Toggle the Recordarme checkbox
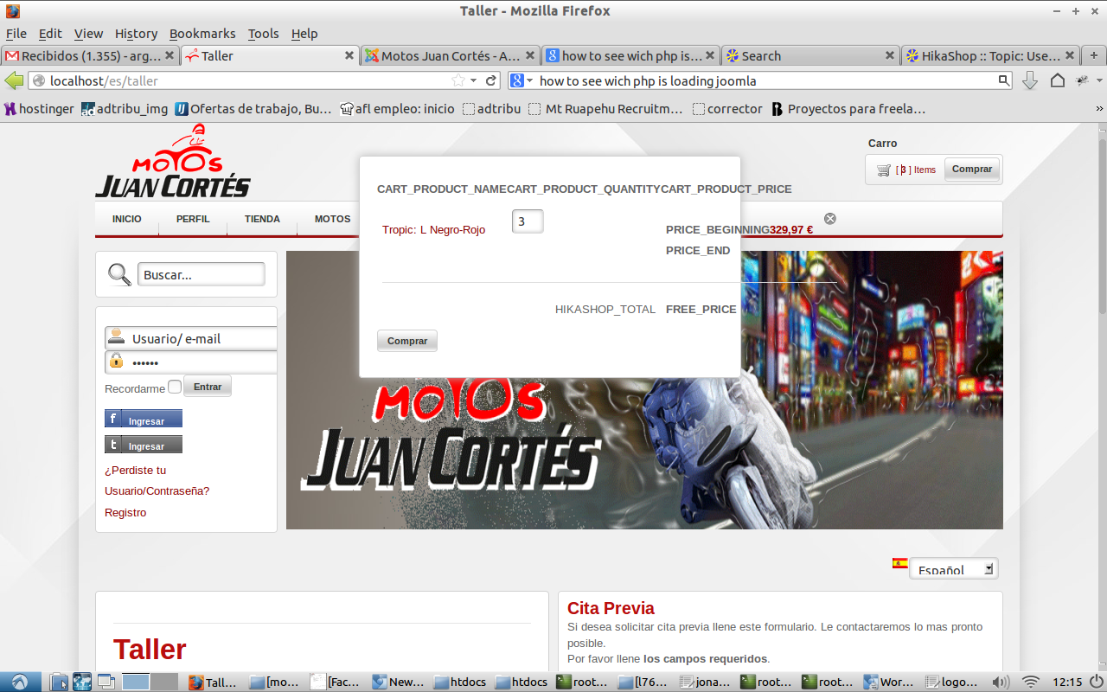Screen dimensions: 1107x692 [x=175, y=387]
